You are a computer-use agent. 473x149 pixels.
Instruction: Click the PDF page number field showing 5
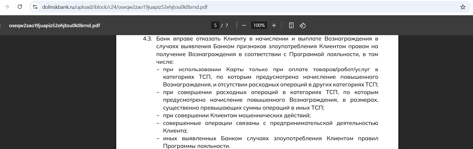(x=215, y=25)
